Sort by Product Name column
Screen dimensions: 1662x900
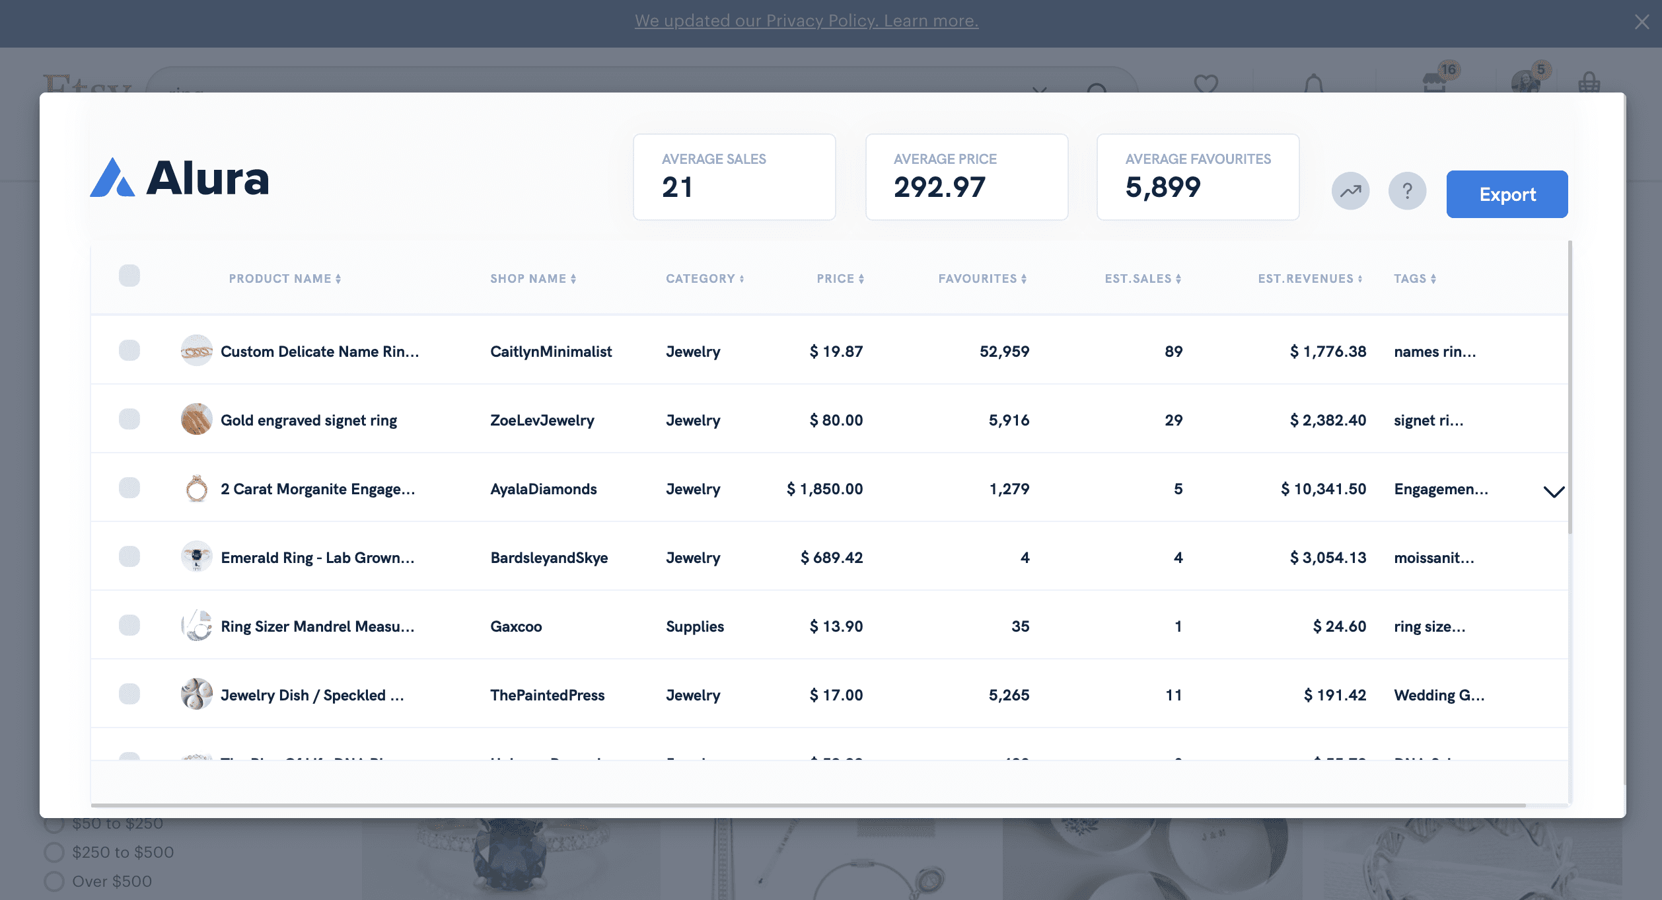[285, 279]
